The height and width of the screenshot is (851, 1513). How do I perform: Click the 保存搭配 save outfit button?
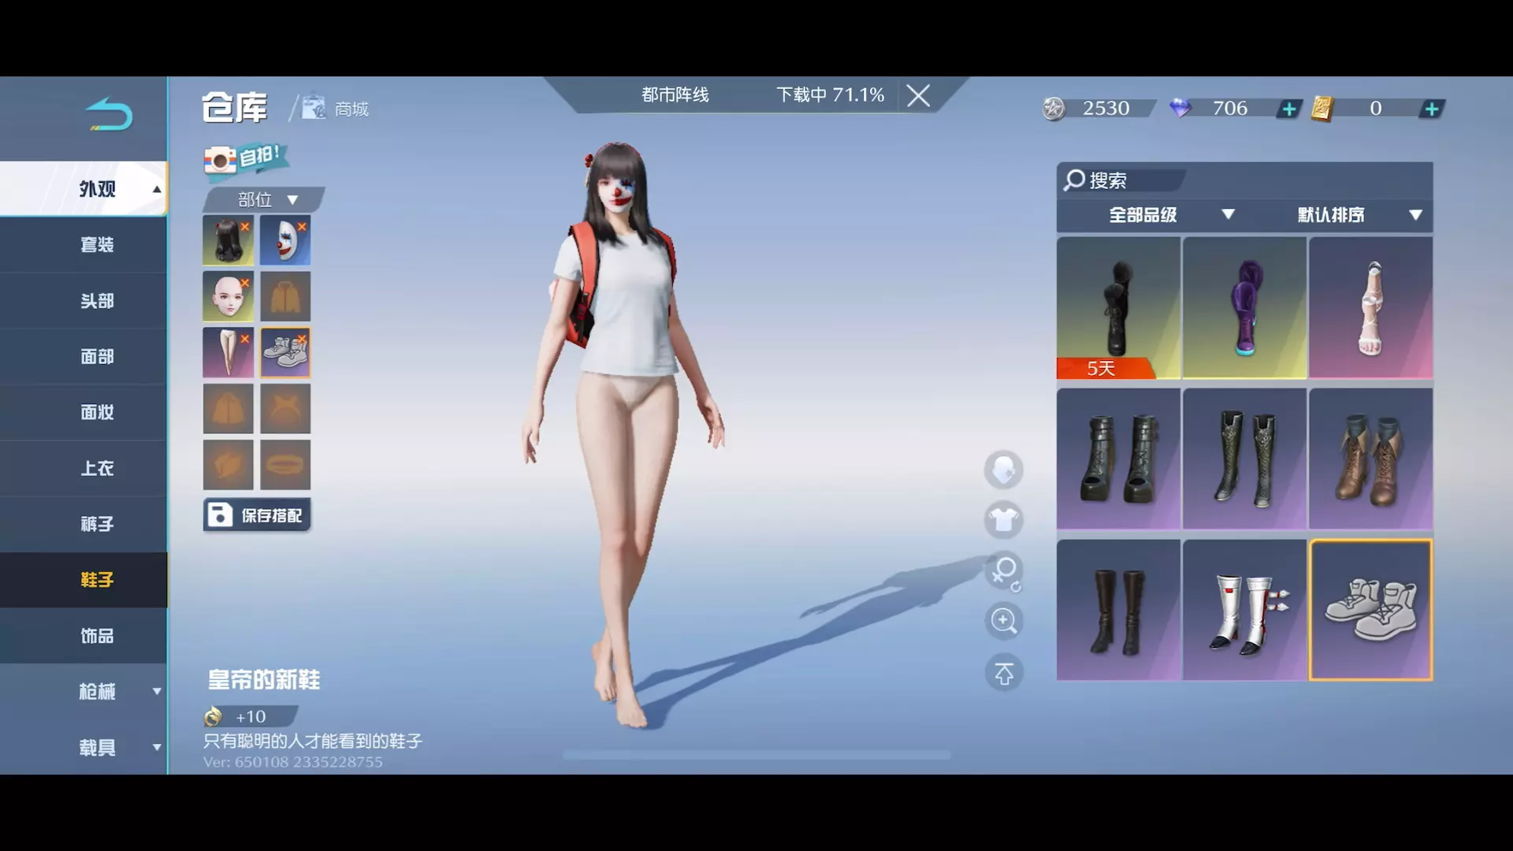[257, 515]
